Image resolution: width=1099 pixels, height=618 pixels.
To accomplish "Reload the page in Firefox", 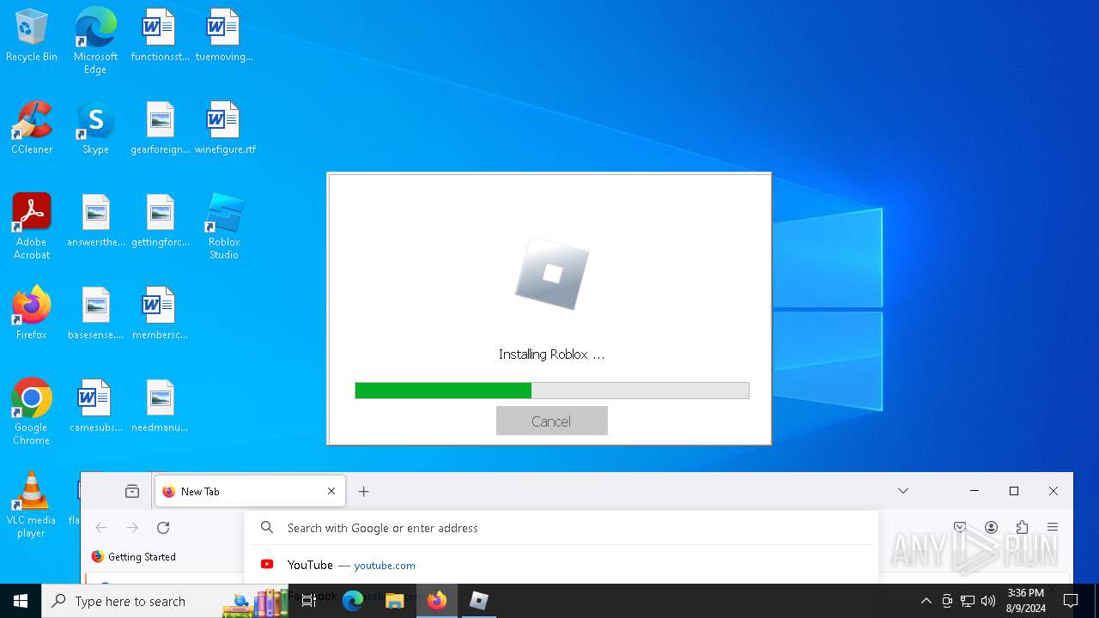I will coord(163,528).
